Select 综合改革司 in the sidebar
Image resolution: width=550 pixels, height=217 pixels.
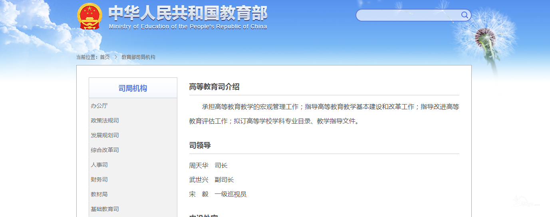[x=105, y=150]
